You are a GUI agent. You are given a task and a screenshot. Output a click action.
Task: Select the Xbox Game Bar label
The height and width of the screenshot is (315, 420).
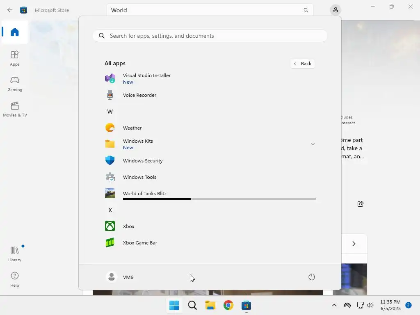pos(140,243)
